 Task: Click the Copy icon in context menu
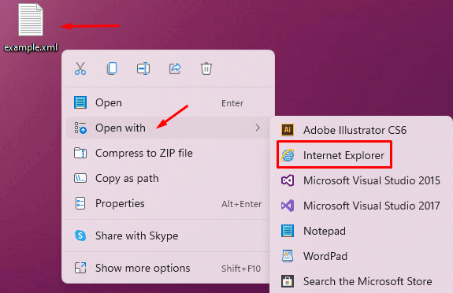coord(112,69)
